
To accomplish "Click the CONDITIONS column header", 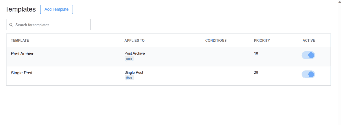I will [216, 41].
